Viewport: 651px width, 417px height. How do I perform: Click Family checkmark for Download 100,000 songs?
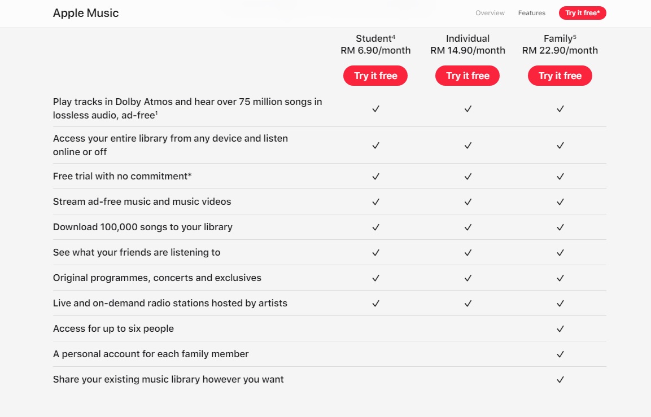point(560,227)
